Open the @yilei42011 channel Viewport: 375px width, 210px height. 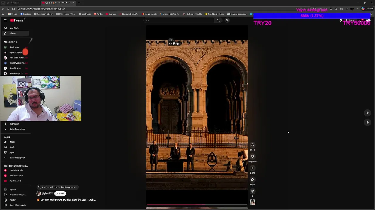[47, 193]
